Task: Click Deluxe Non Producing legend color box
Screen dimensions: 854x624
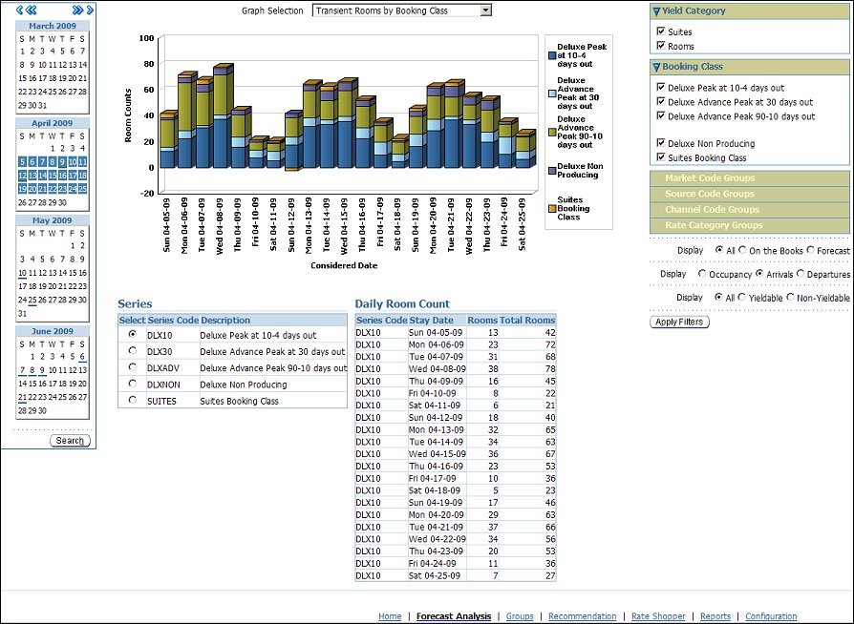Action: point(552,171)
